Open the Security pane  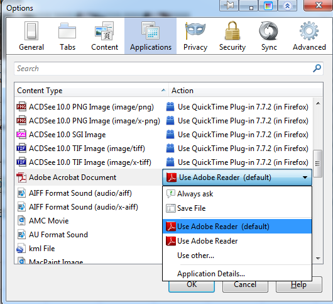(232, 36)
